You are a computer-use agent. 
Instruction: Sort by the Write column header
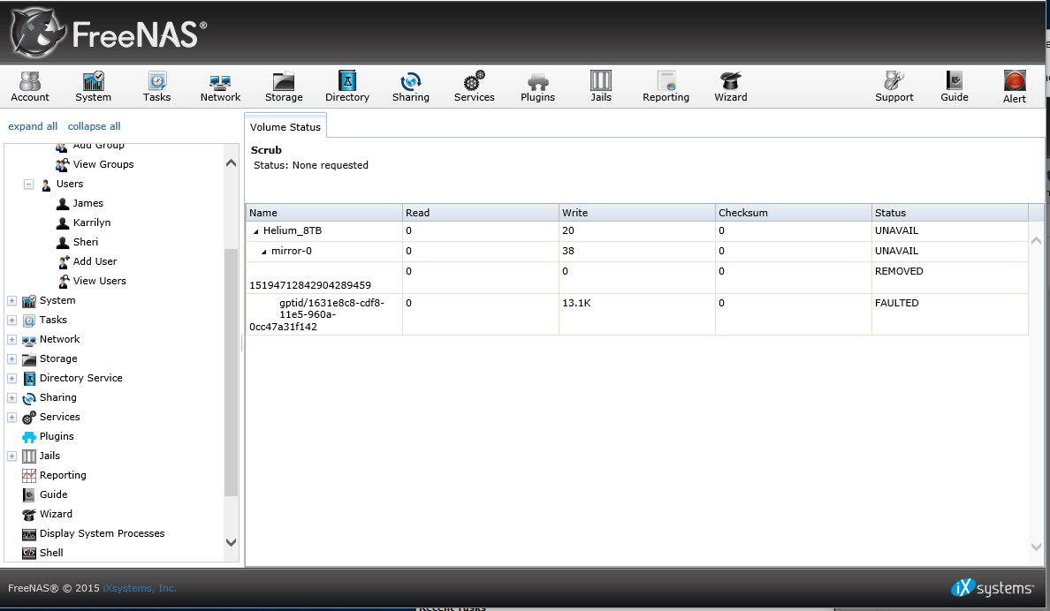637,212
